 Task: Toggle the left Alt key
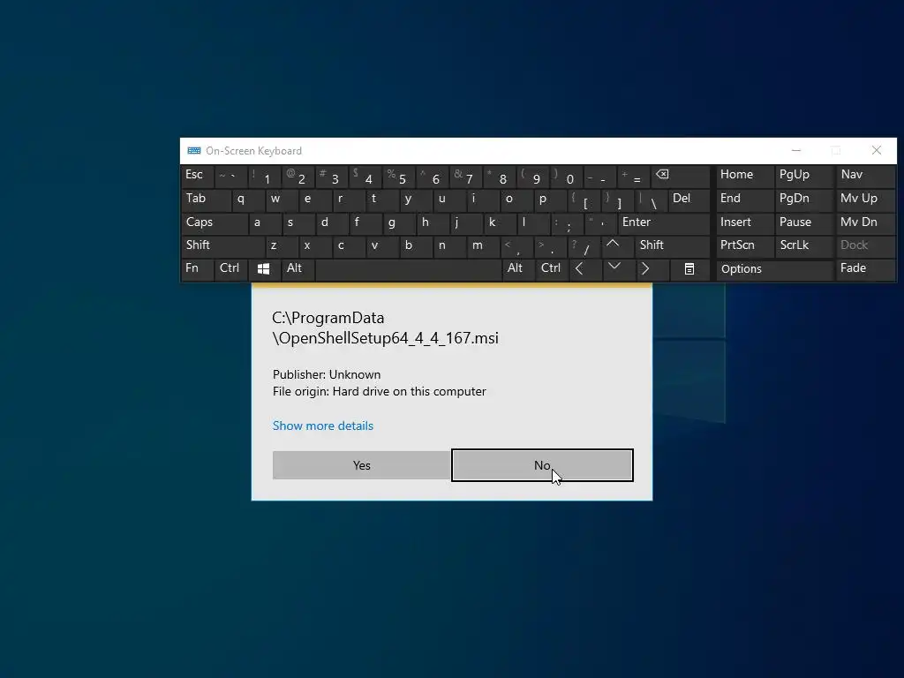(x=298, y=269)
